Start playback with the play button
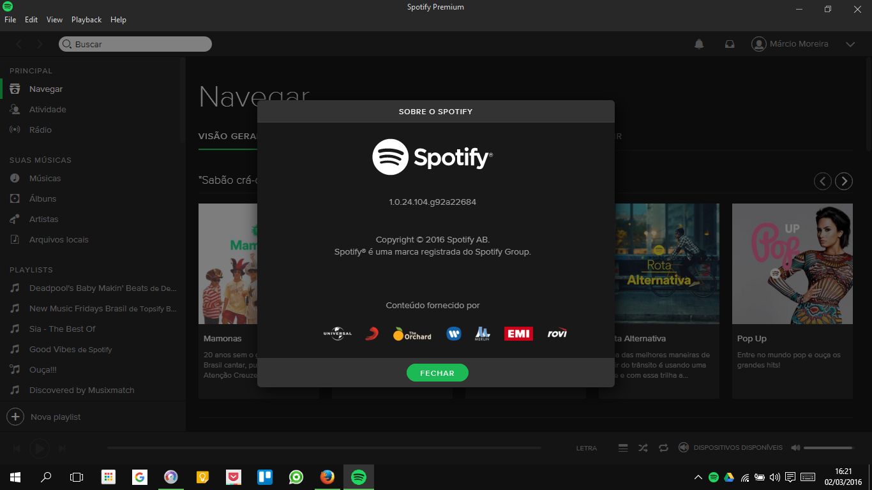The height and width of the screenshot is (490, 872). 39,449
